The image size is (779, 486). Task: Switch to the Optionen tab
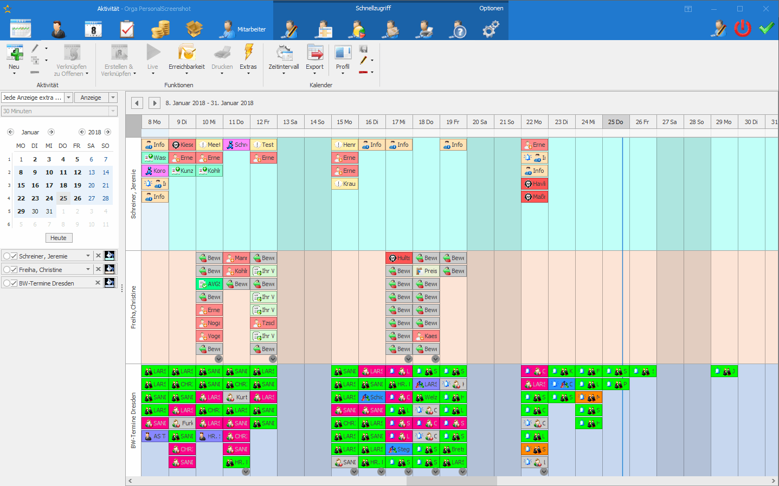(491, 8)
